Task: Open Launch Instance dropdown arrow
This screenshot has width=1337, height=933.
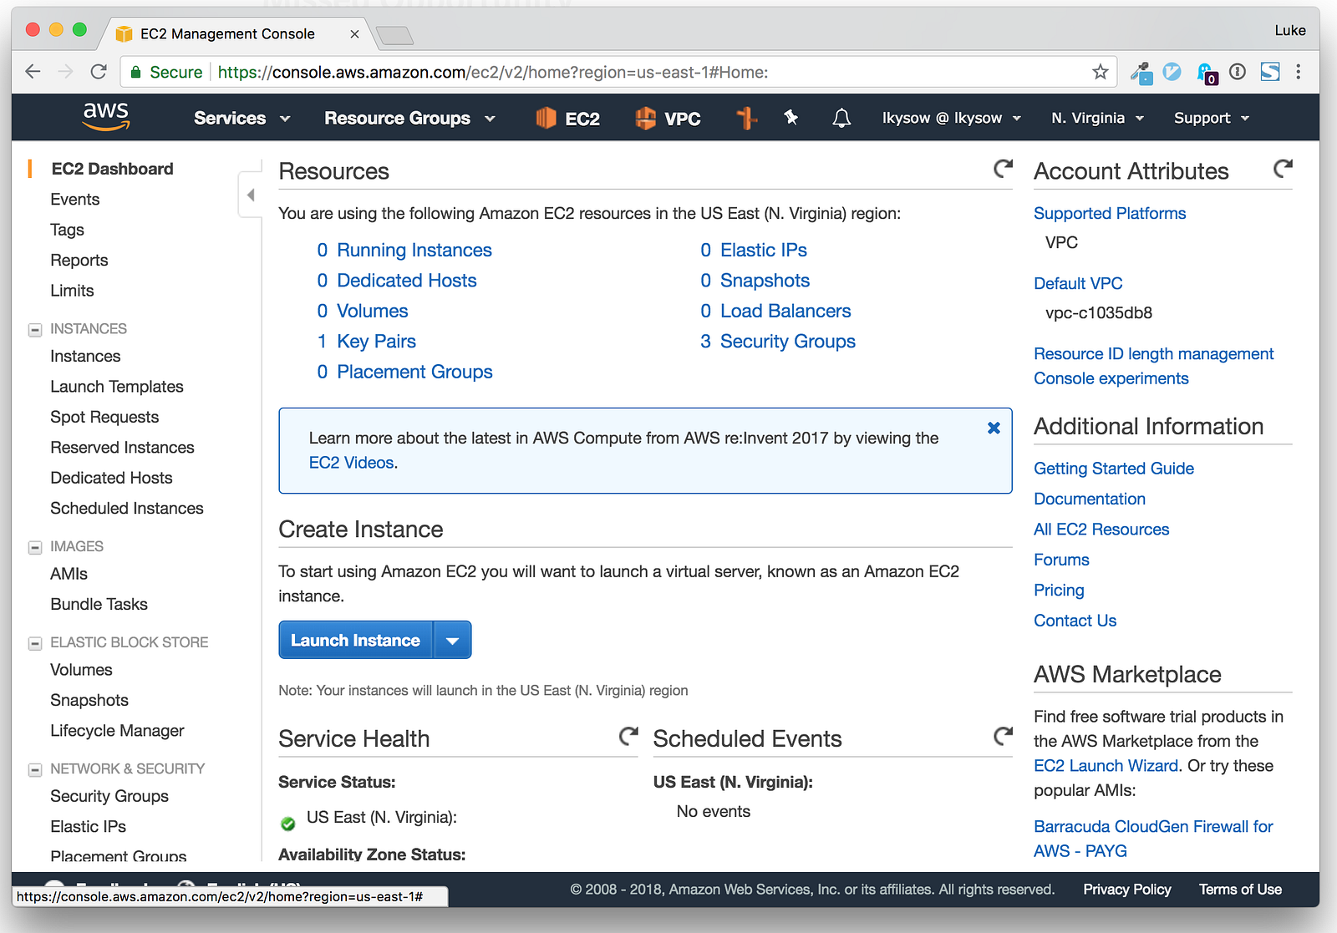Action: [452, 641]
